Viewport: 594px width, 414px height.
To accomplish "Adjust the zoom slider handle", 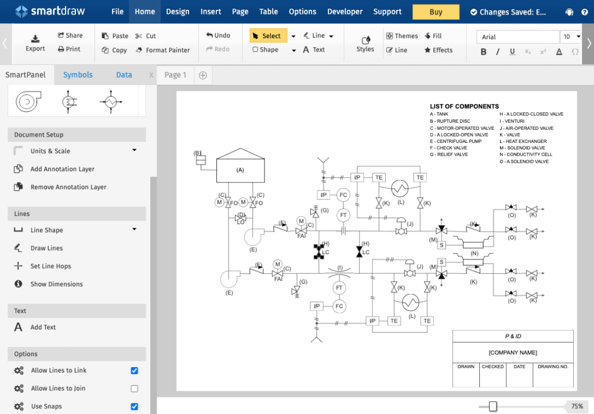I will [492, 406].
